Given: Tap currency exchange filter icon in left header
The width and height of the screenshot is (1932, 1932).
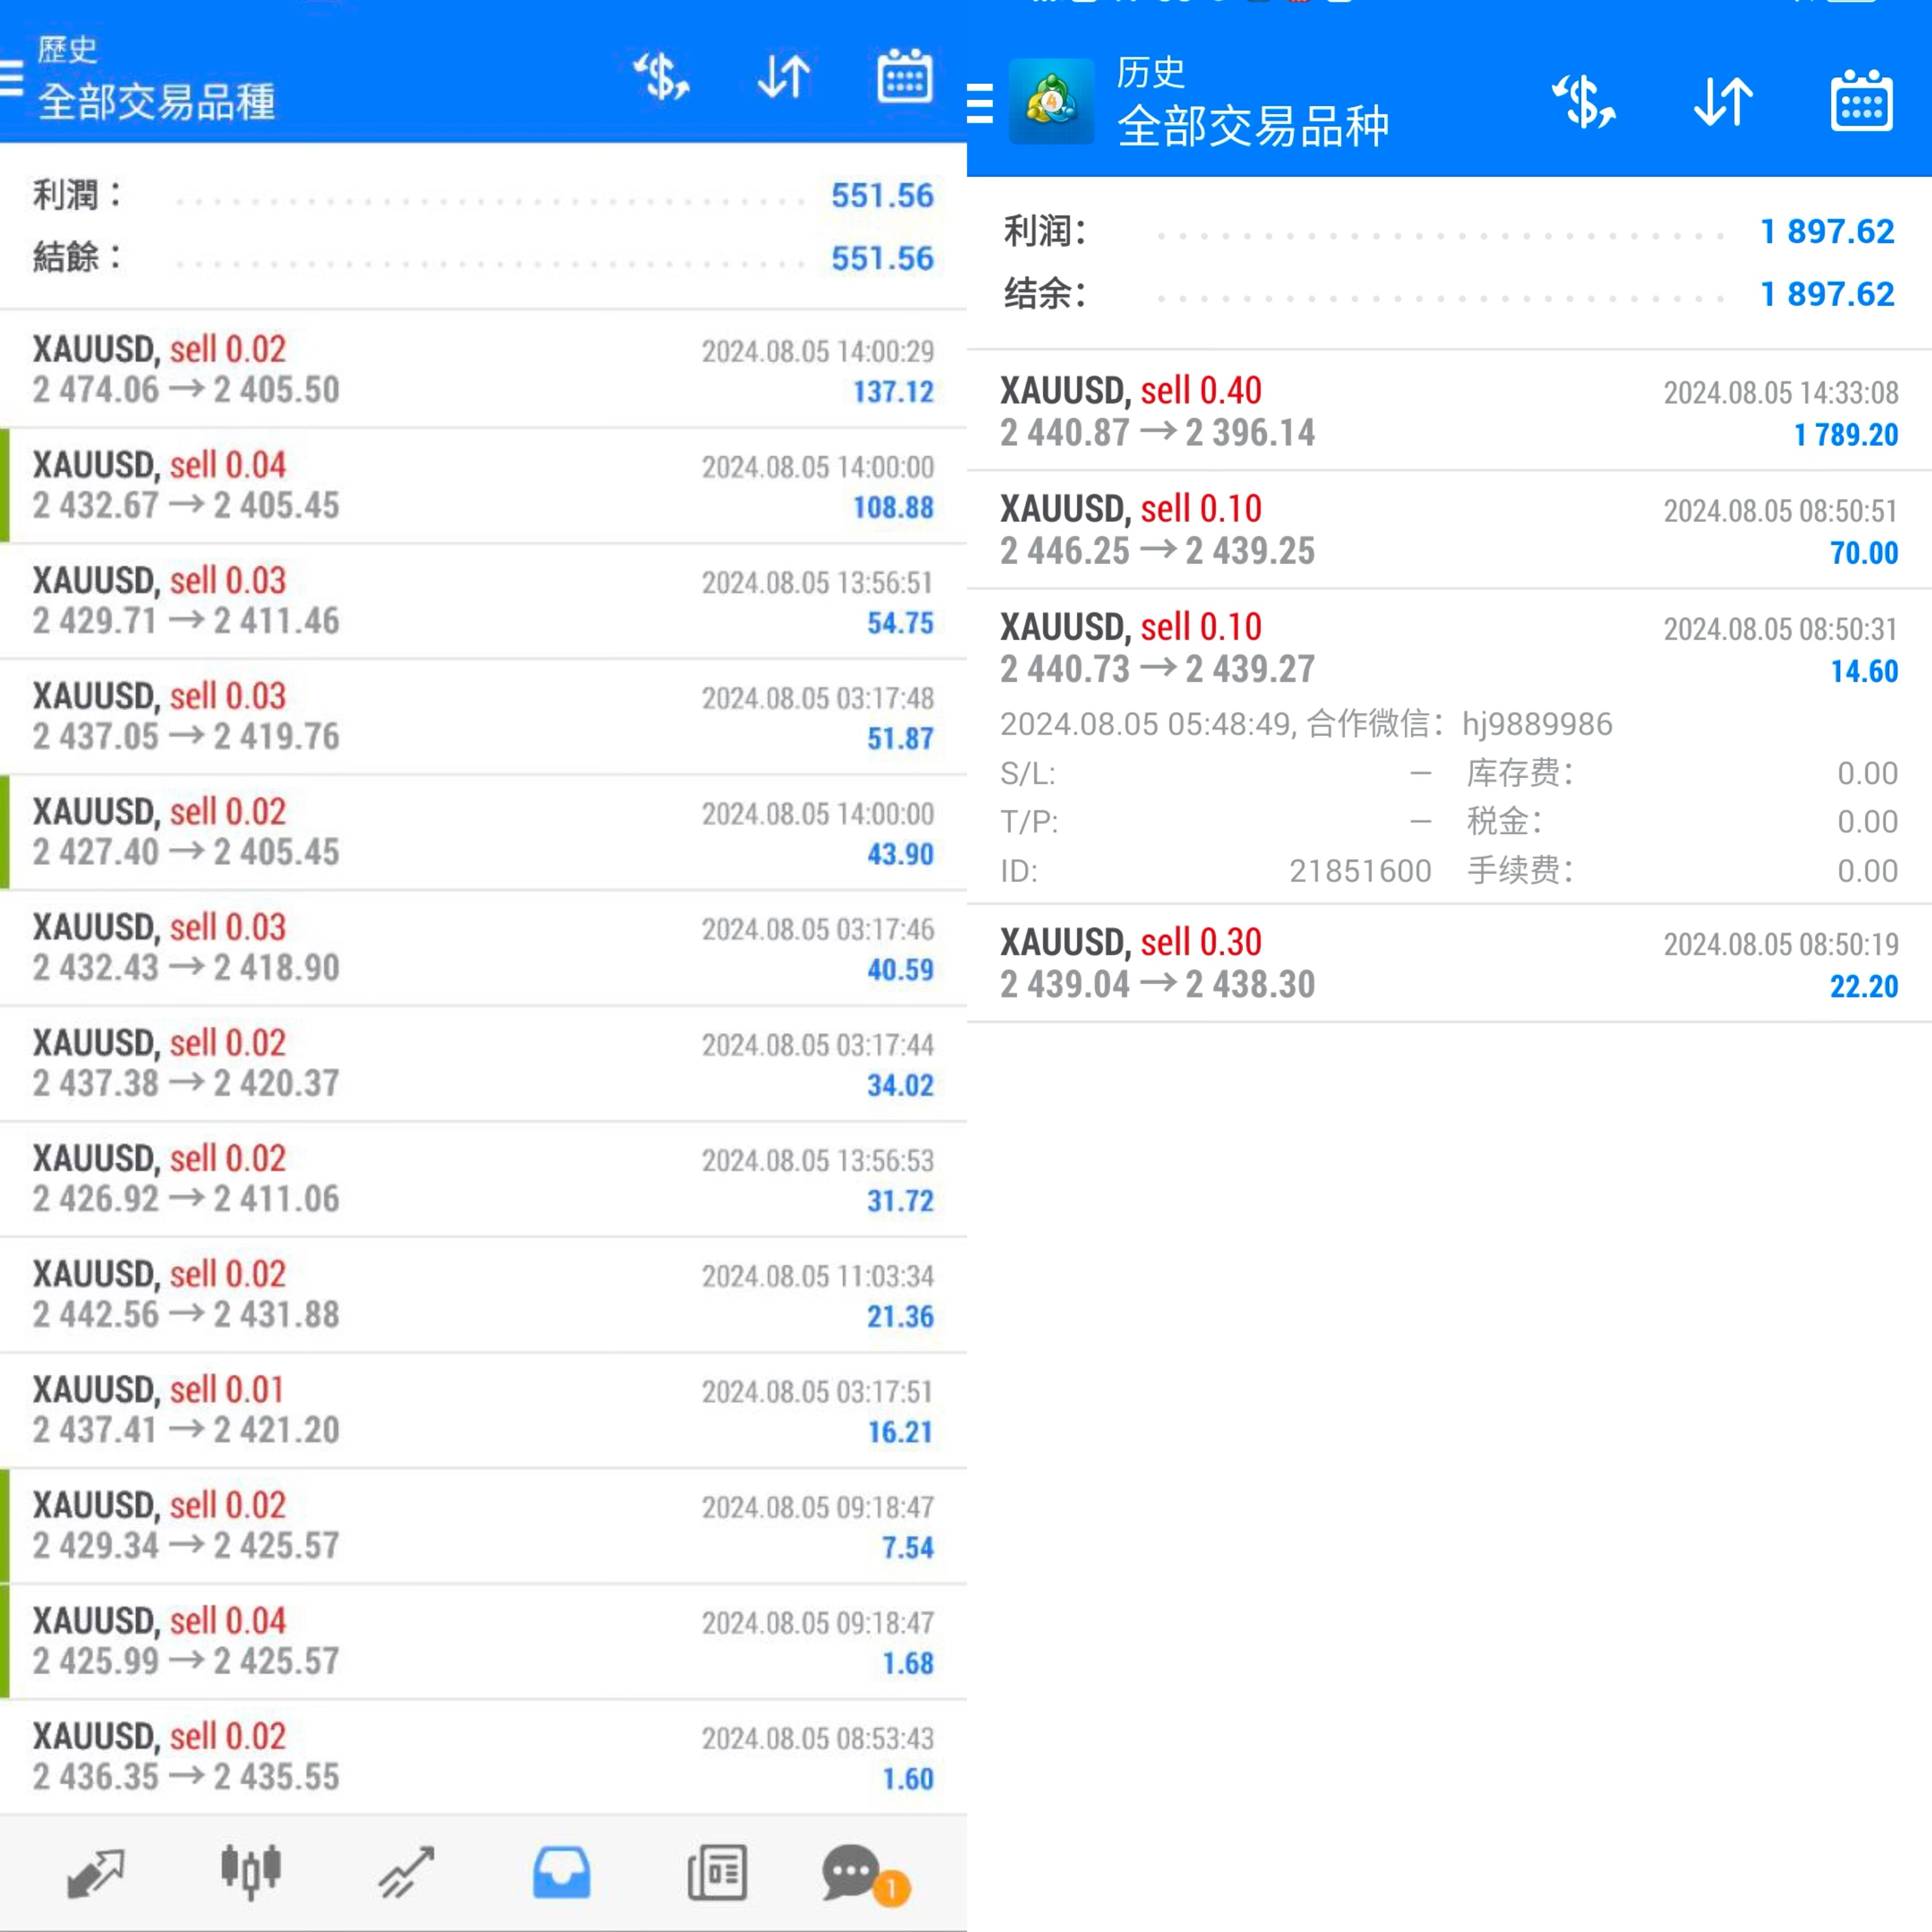Looking at the screenshot, I should pos(661,77).
